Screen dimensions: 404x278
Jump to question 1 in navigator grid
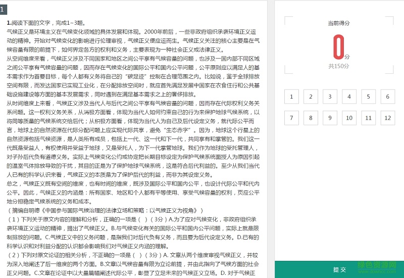(x=292, y=97)
